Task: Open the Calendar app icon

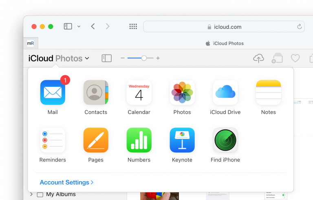Action: click(139, 92)
